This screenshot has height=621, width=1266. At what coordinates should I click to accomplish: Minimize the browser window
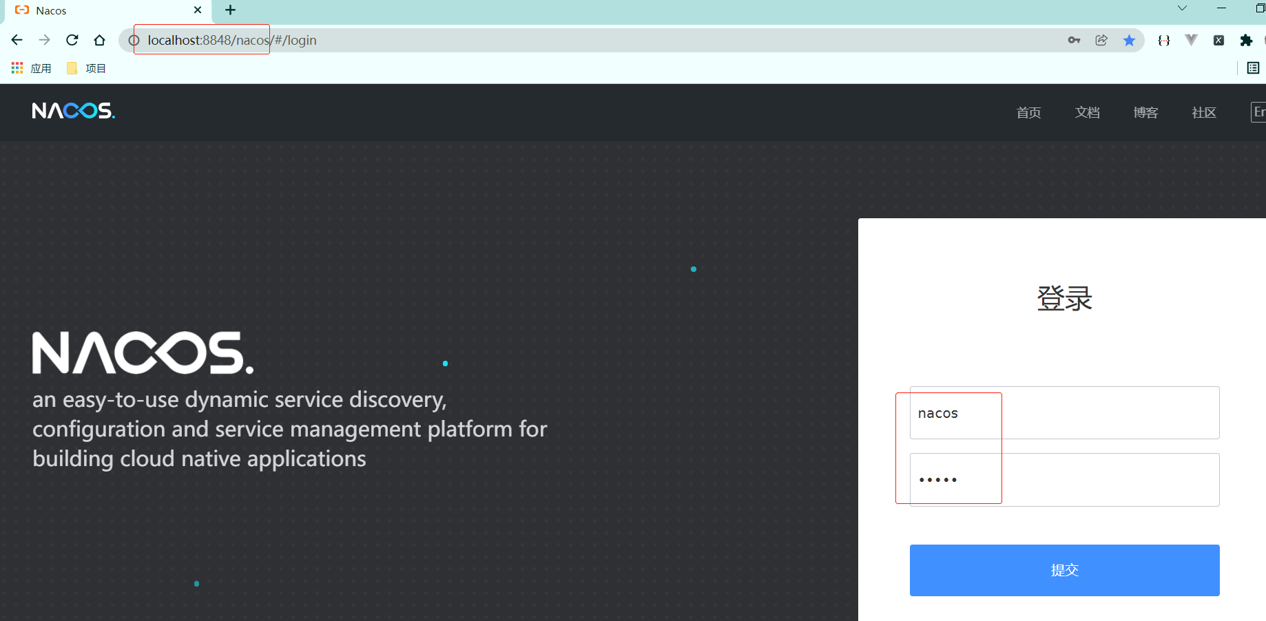pyautogui.click(x=1221, y=8)
